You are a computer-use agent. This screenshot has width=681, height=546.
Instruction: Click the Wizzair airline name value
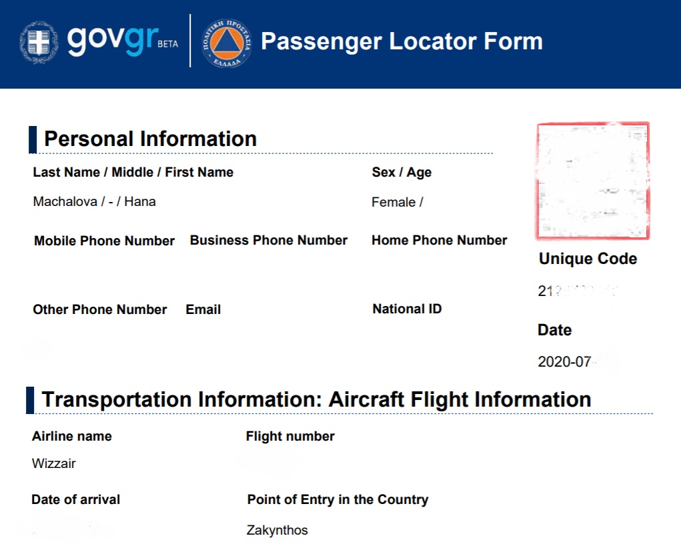click(x=54, y=463)
